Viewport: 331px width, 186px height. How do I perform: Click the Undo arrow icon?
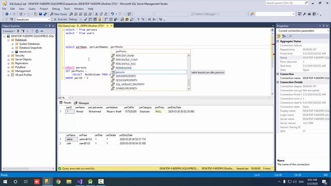112,14
